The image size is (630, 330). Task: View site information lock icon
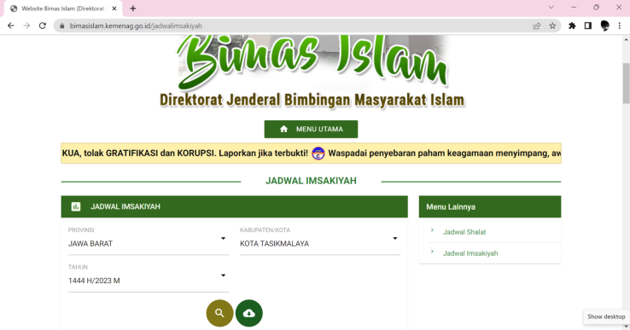[61, 26]
